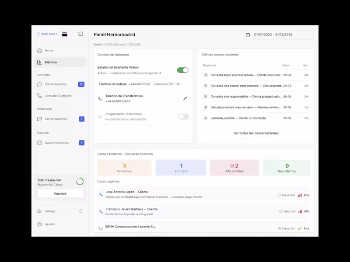
Task: Open urgent case Jose Antonio Lopez
Action: coord(203,194)
